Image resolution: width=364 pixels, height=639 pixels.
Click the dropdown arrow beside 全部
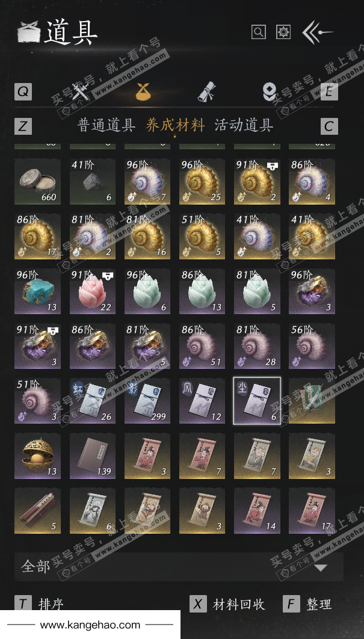[321, 567]
